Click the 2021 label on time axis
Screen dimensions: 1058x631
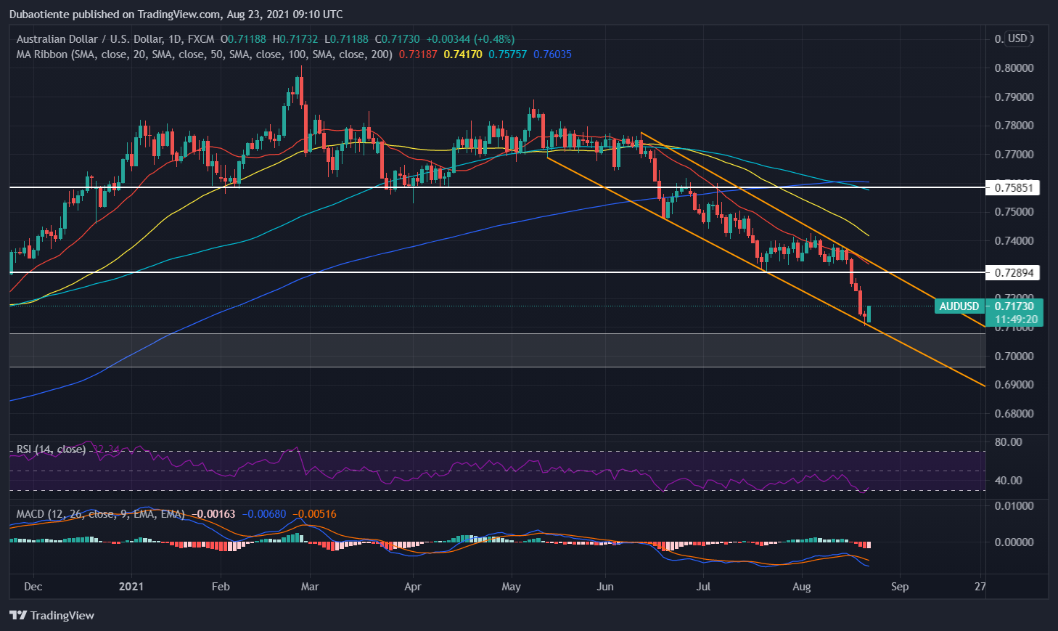click(131, 587)
